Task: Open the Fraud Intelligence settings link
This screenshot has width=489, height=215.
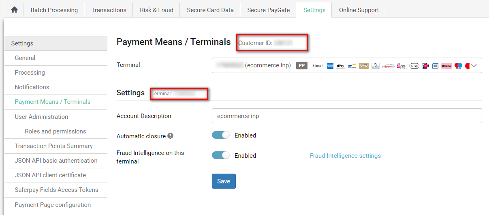Action: pyautogui.click(x=345, y=156)
